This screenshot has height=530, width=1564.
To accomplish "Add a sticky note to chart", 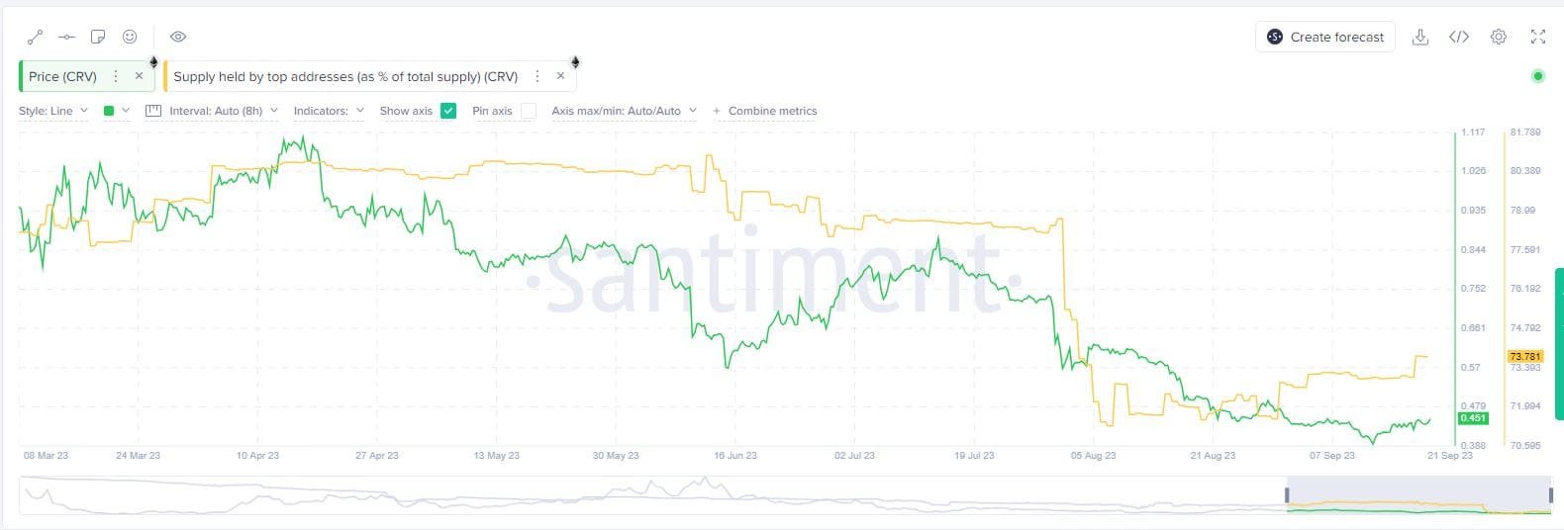I will coord(98,37).
